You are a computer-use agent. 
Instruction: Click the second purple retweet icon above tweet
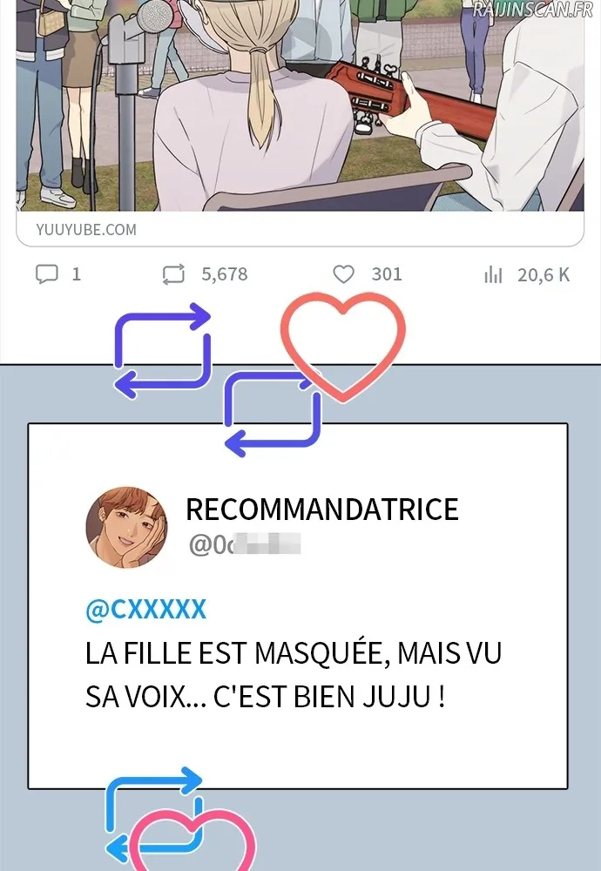tap(272, 414)
